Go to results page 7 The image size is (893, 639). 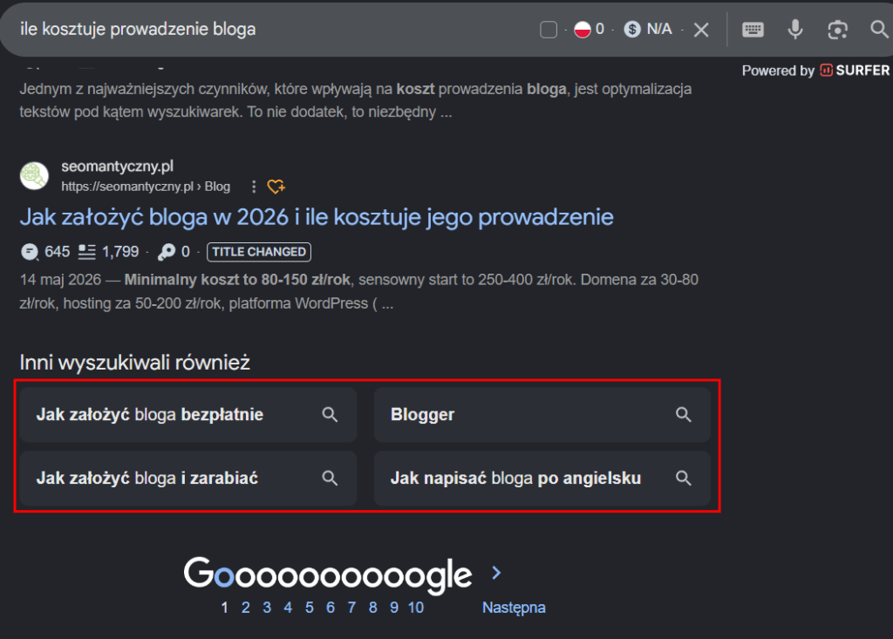[351, 608]
